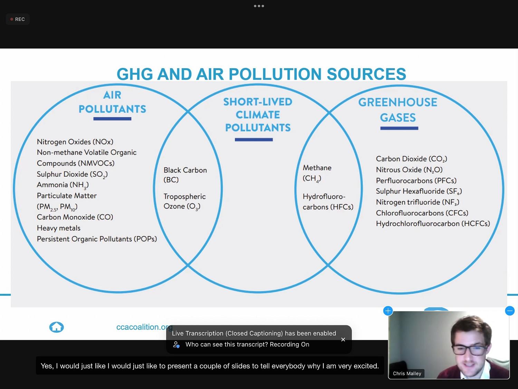Click the minus button on video thumbnail
518x389 pixels.
point(510,311)
